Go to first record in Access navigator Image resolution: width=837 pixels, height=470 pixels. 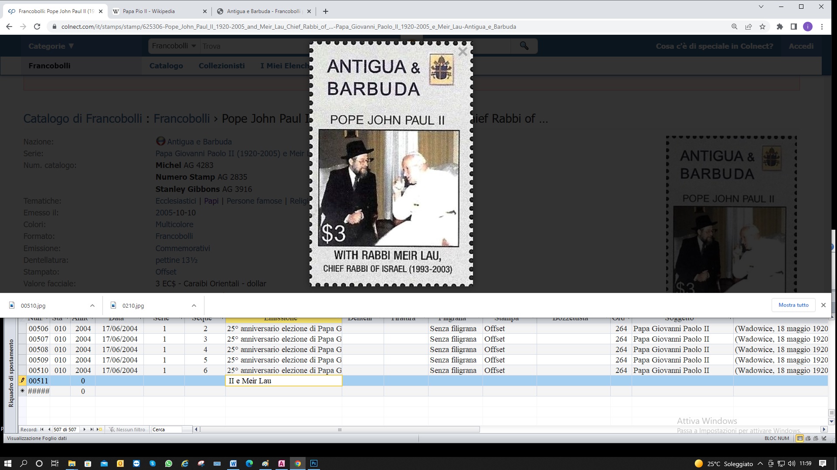[42, 430]
